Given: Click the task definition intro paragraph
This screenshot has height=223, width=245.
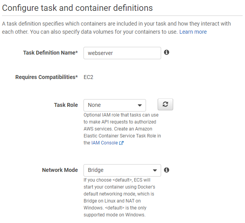Looking at the screenshot, I should coord(116,28).
